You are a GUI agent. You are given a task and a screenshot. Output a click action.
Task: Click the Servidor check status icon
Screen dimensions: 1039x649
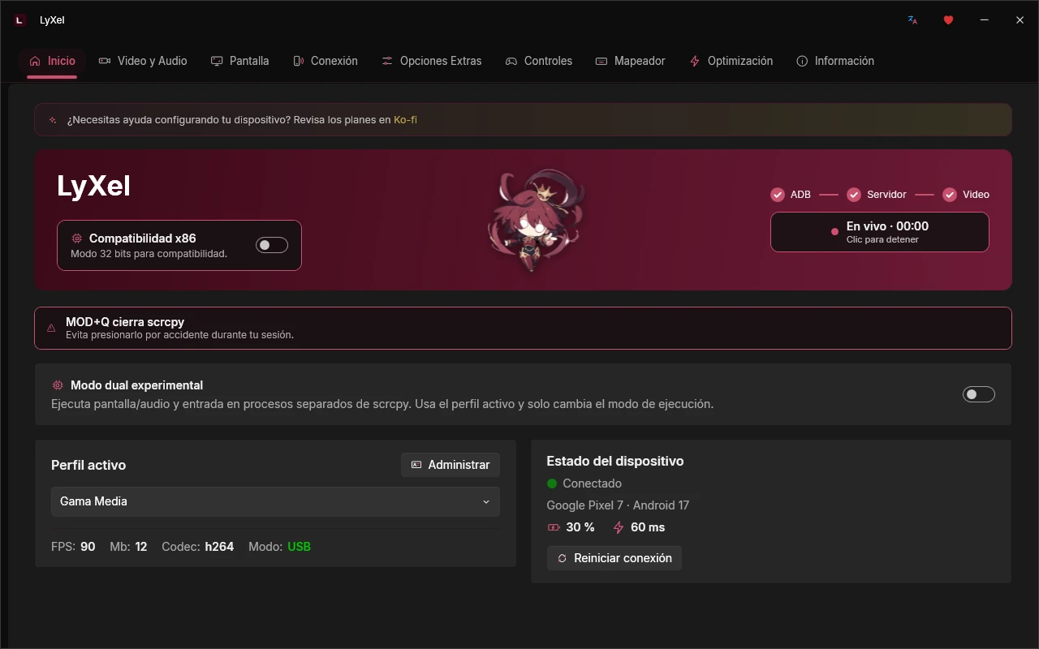coord(854,195)
